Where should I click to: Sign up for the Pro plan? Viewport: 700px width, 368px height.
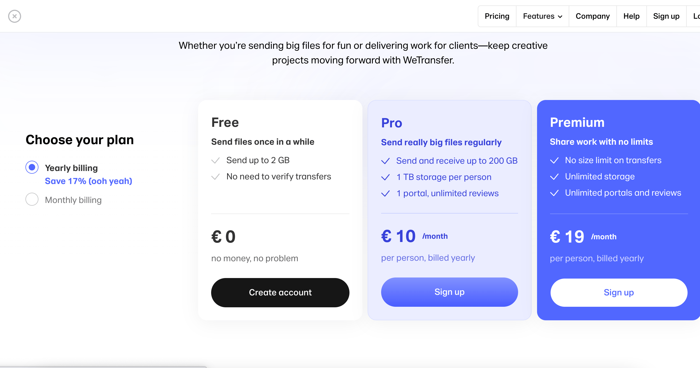(x=449, y=292)
